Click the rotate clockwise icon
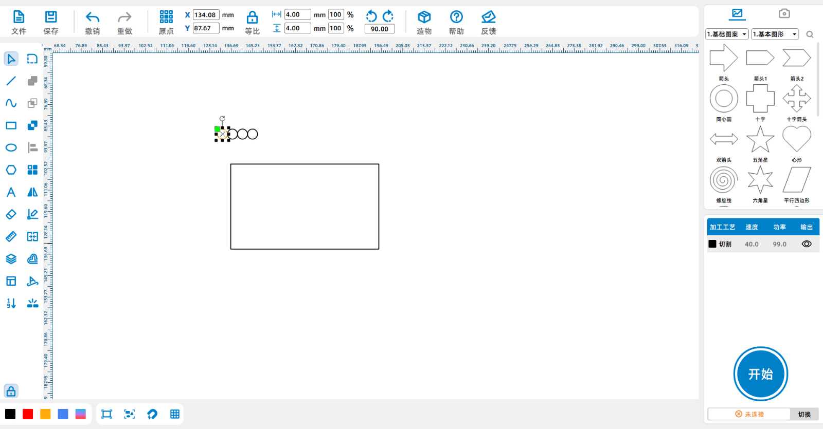The width and height of the screenshot is (823, 429). pos(388,16)
